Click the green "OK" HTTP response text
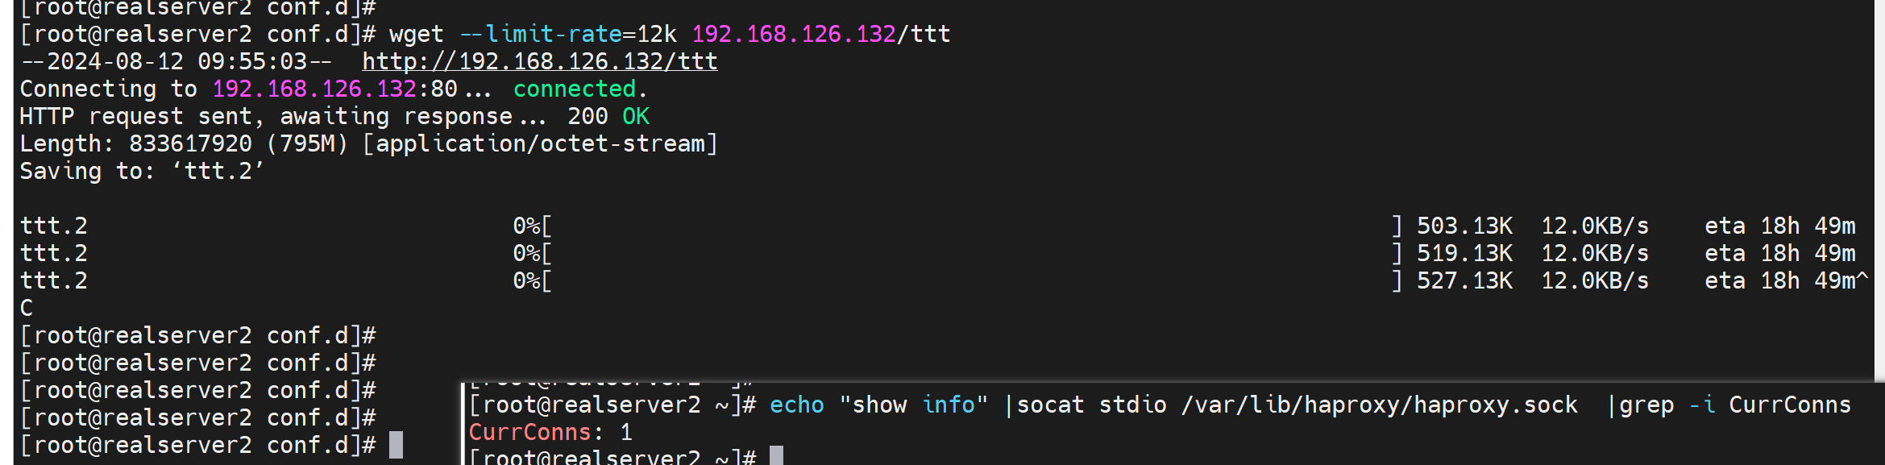1885x465 pixels. click(x=635, y=117)
